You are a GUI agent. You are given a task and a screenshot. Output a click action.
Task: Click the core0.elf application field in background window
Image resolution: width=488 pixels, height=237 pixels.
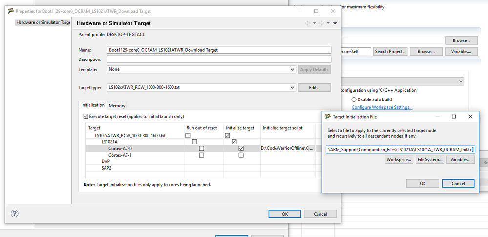point(356,51)
